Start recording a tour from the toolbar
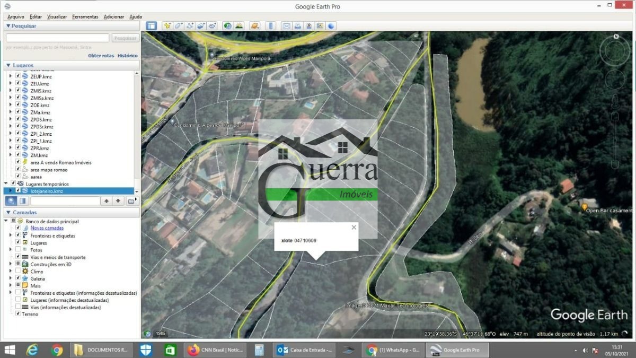 point(213,25)
